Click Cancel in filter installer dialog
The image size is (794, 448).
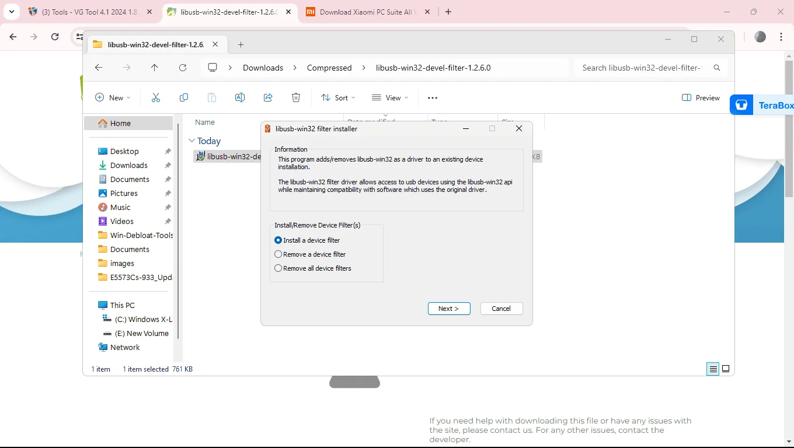click(x=502, y=309)
